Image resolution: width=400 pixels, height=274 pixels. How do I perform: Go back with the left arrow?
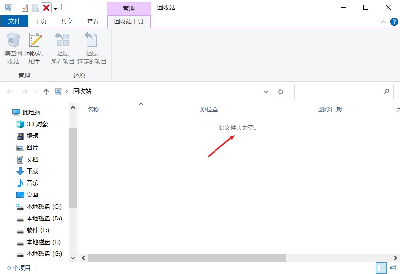point(10,92)
